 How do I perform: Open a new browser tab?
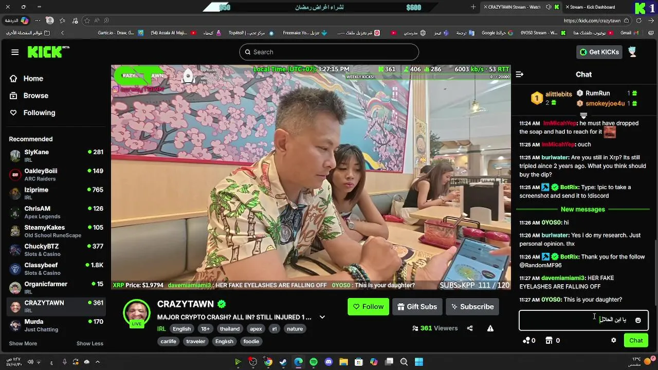pos(473,7)
